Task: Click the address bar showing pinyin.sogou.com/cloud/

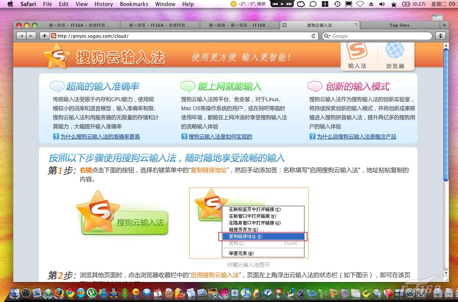Action: [185, 36]
